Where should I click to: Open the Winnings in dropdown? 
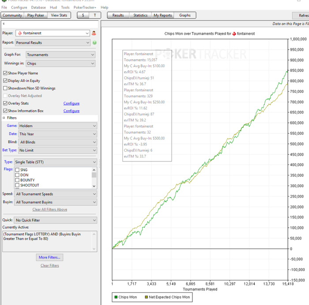[60, 64]
